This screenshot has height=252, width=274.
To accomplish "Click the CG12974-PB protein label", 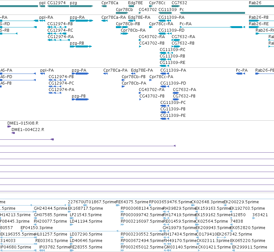I will click(61, 77).
